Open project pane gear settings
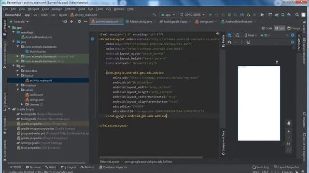This screenshot has height=173, width=309. (x=79, y=22)
